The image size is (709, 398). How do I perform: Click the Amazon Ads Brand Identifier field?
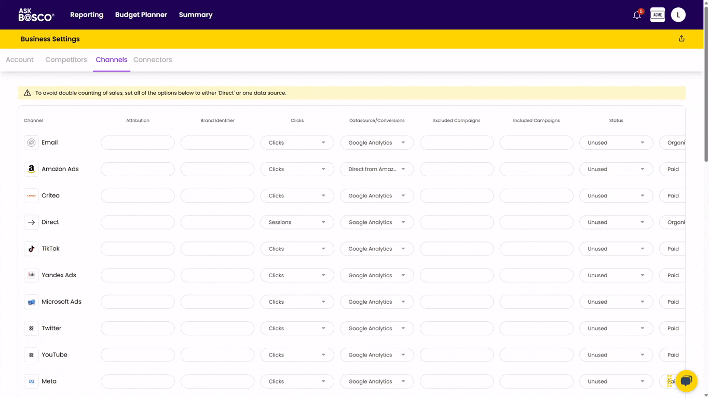pyautogui.click(x=217, y=169)
